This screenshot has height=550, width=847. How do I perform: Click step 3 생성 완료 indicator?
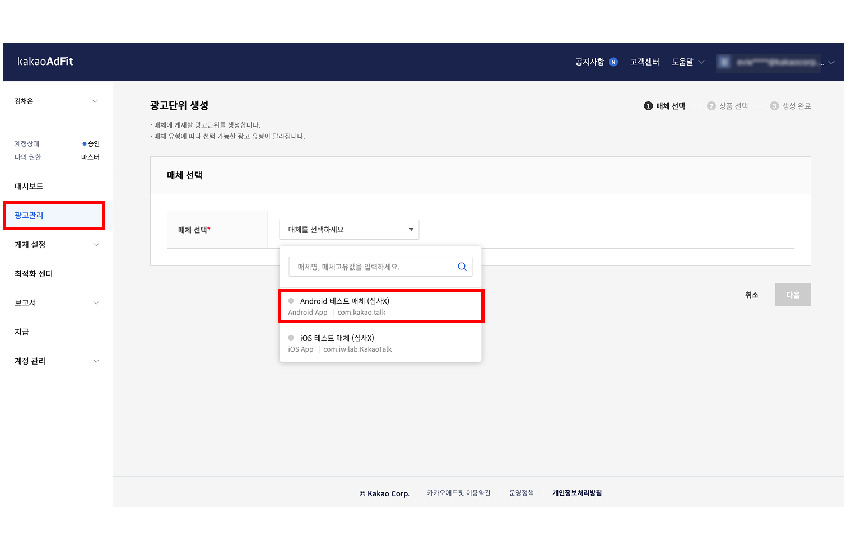(x=790, y=106)
